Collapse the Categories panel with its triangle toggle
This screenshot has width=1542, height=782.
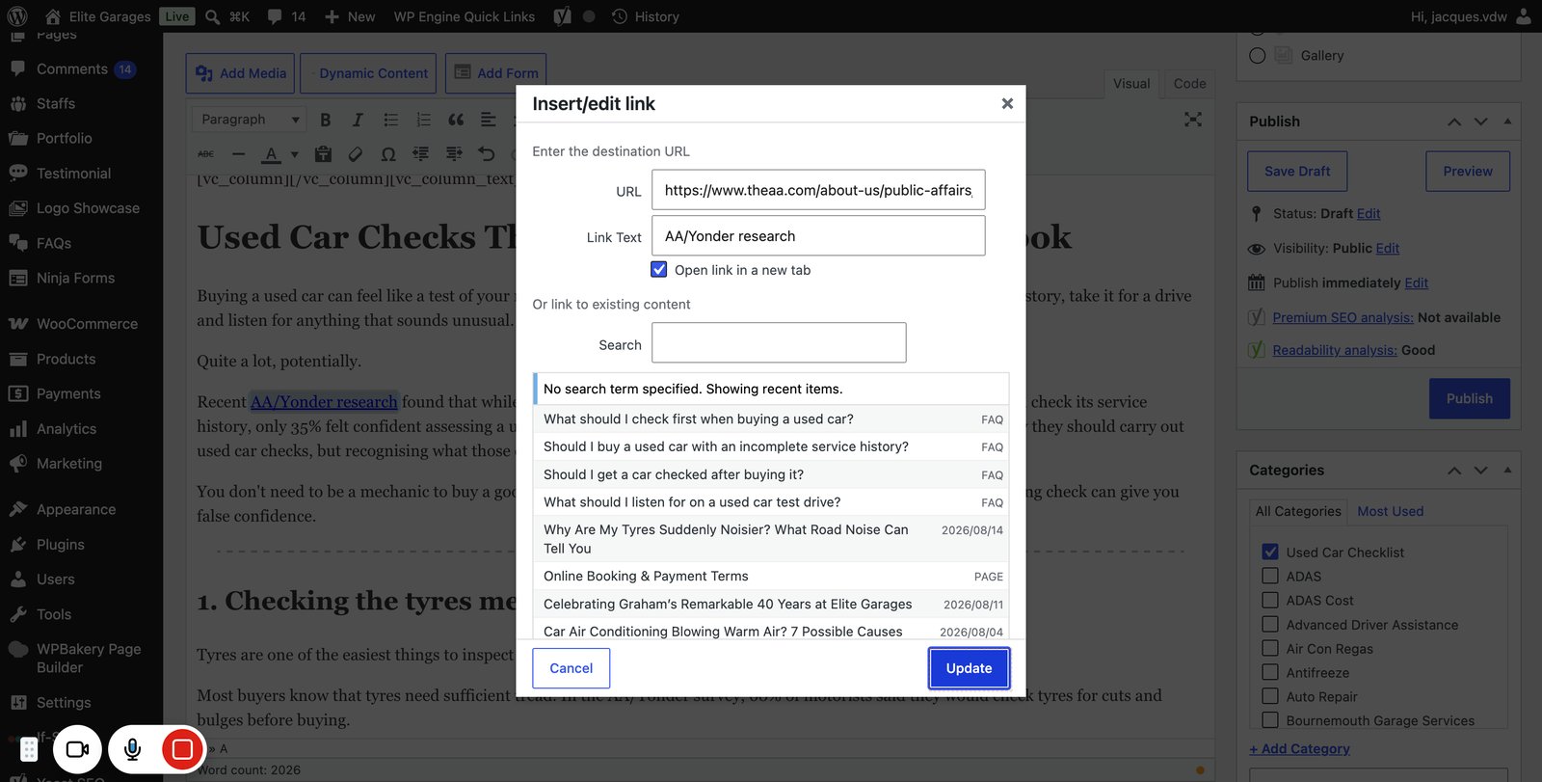[1507, 471]
